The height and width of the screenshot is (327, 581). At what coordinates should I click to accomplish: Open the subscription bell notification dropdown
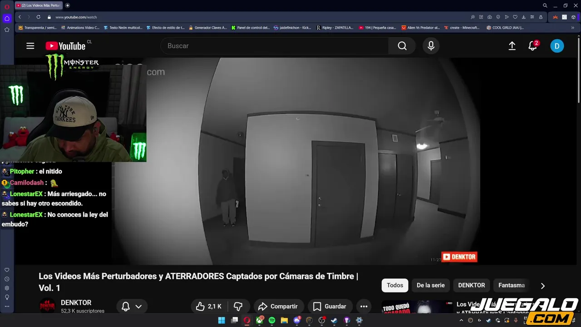pos(132,307)
